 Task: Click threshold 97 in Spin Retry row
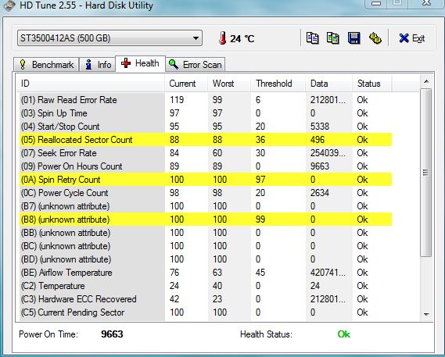pyautogui.click(x=260, y=180)
